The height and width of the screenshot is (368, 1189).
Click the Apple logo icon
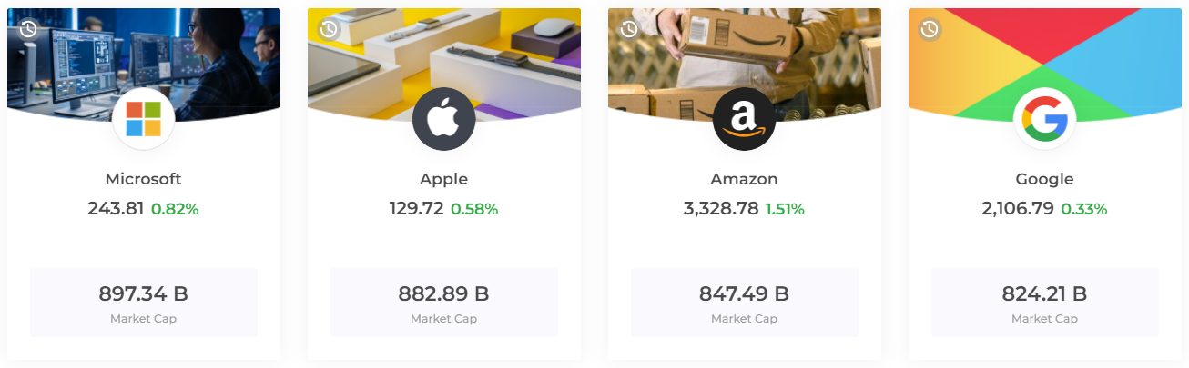point(444,119)
